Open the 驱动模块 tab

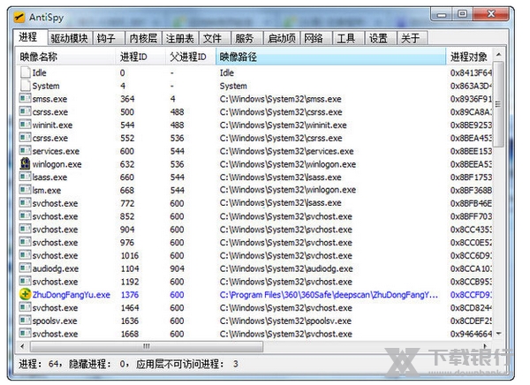70,38
